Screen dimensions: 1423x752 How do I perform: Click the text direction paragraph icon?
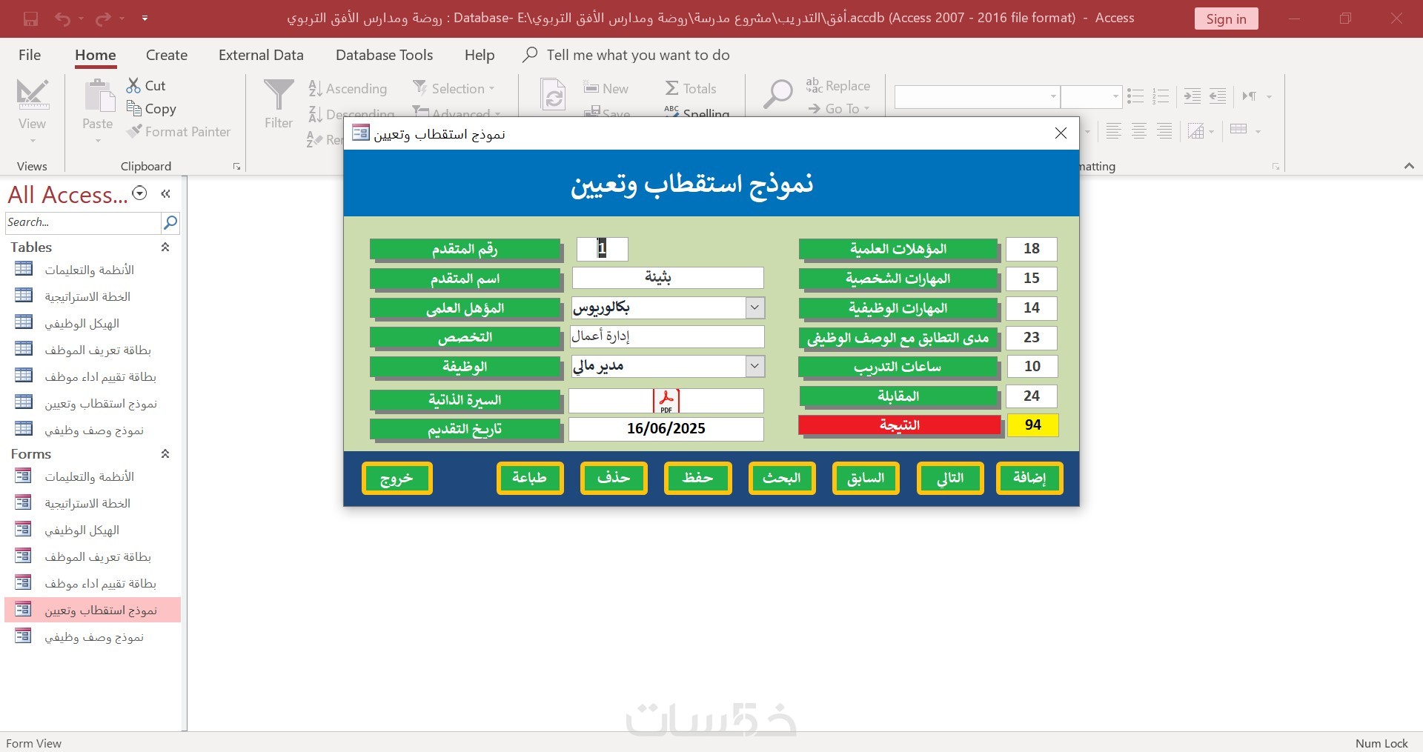click(1250, 96)
